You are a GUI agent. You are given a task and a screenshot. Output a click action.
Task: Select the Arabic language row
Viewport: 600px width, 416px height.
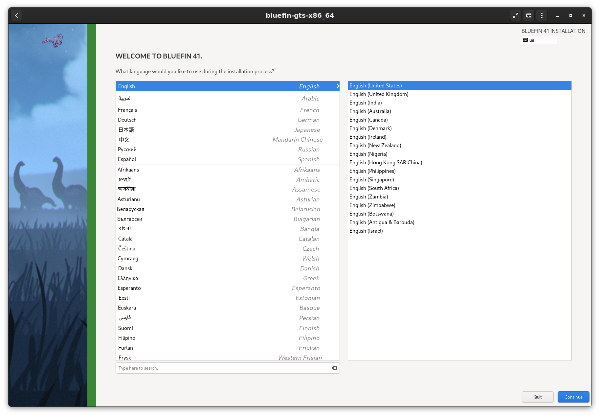(228, 98)
